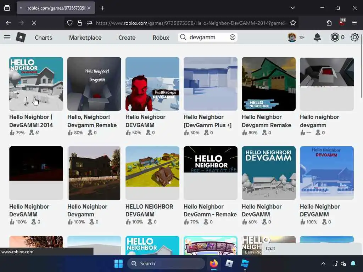Viewport: 363px width, 272px height.
Task: Go back with the browser back arrow
Action: coord(9,23)
